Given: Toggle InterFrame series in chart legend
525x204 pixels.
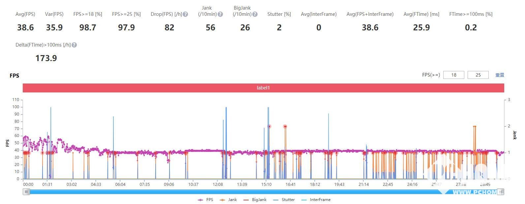Looking at the screenshot, I should point(316,200).
